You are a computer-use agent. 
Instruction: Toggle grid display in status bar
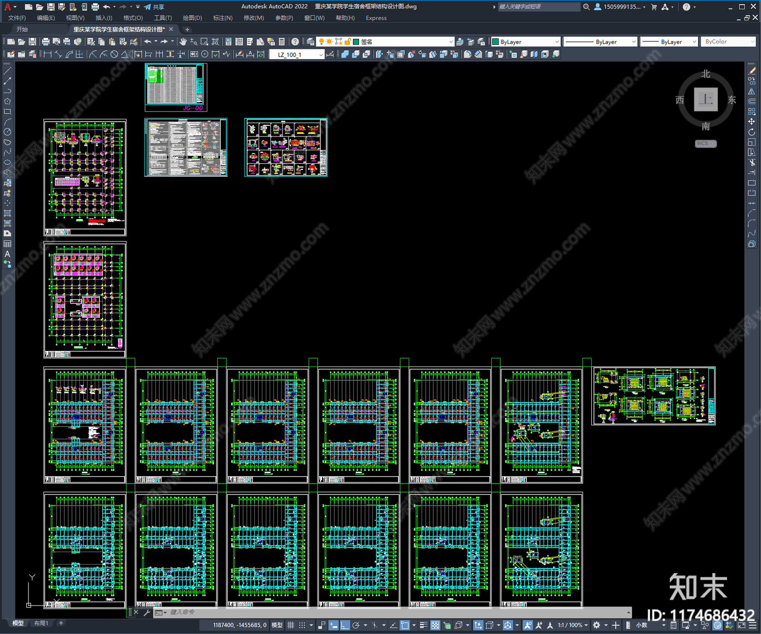[x=291, y=625]
